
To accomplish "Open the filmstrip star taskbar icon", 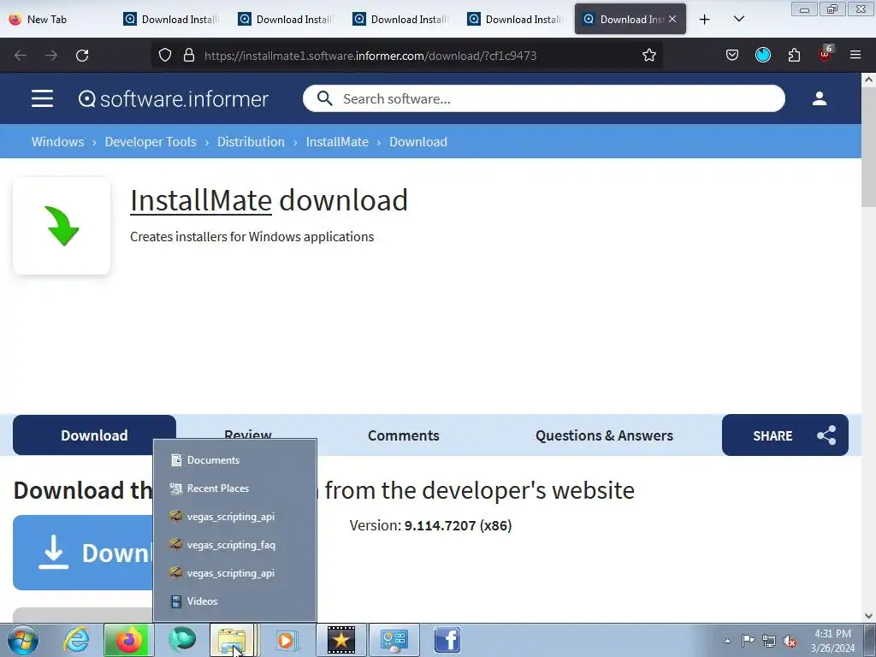I will click(340, 640).
